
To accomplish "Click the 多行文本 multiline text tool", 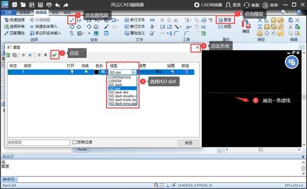I will [x=135, y=20].
